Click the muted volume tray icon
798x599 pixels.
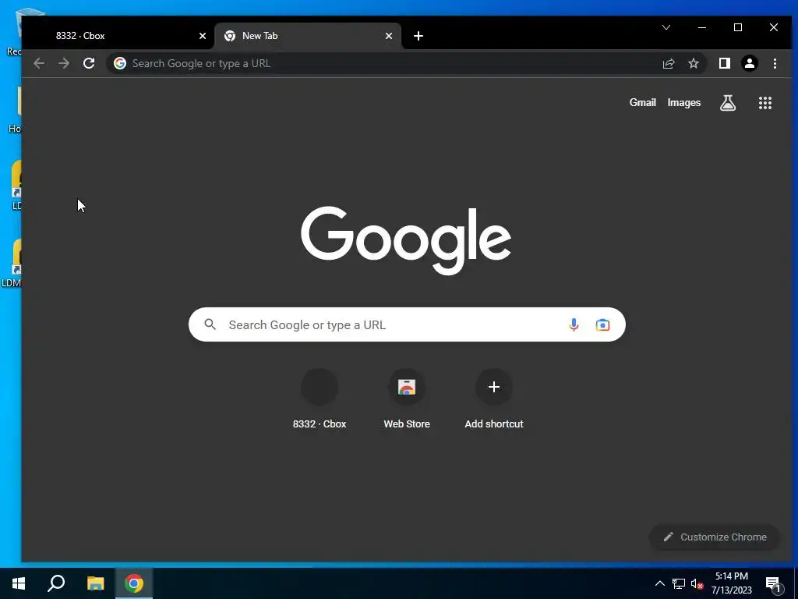coord(697,583)
